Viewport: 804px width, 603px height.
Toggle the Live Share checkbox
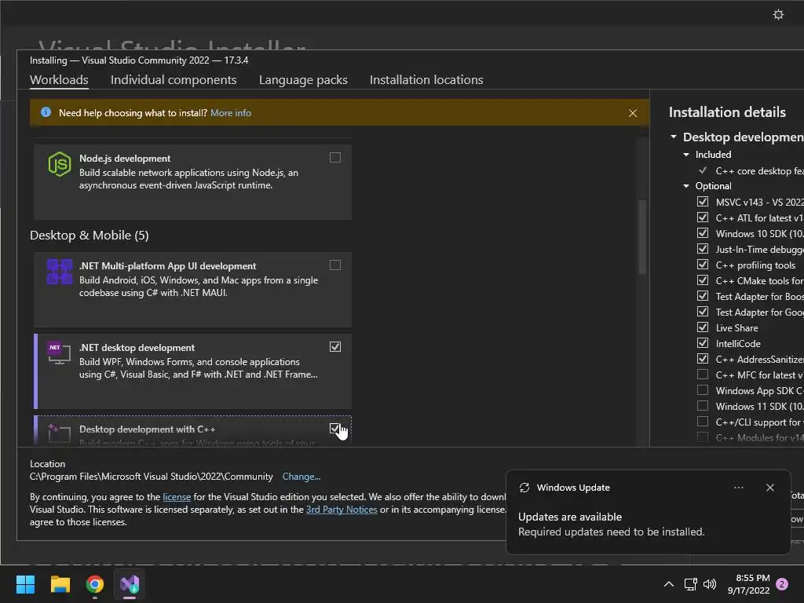coord(703,327)
